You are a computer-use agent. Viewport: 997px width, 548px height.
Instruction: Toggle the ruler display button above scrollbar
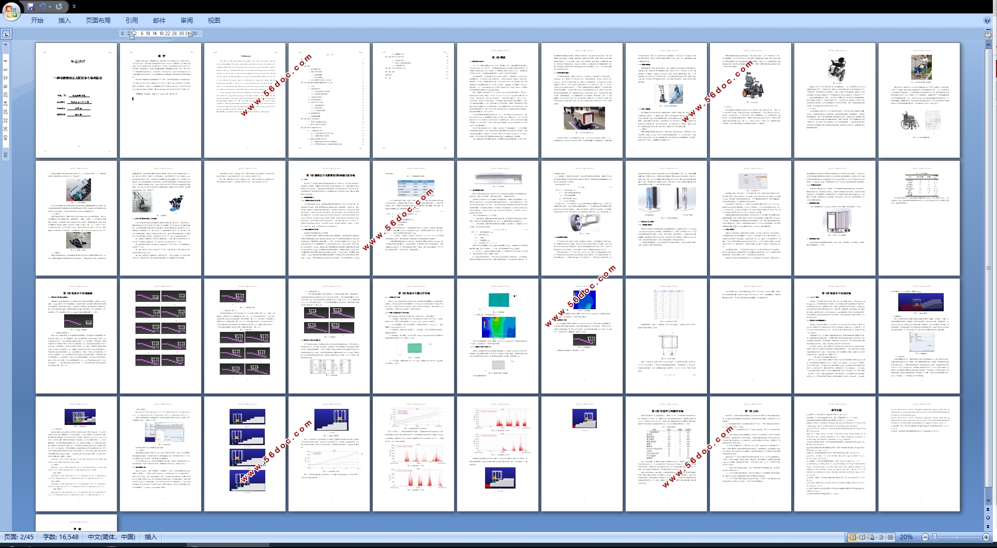(988, 35)
